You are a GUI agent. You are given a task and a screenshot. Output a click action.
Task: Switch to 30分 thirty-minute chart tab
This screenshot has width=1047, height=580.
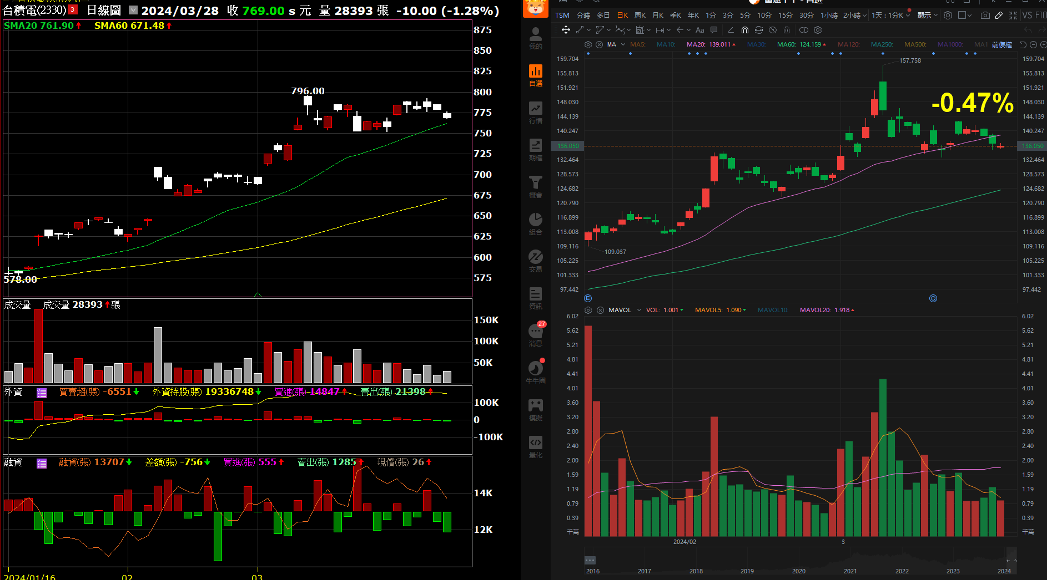click(807, 16)
